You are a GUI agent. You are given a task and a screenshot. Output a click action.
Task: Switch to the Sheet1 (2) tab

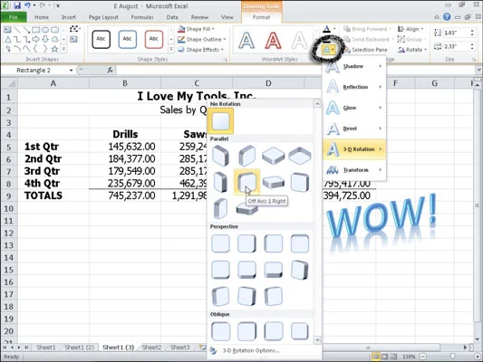point(79,348)
